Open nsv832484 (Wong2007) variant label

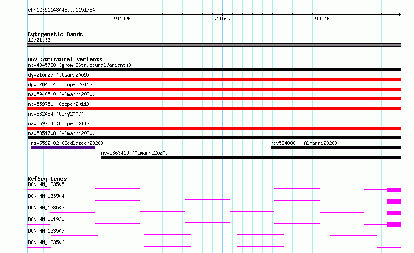click(56, 114)
